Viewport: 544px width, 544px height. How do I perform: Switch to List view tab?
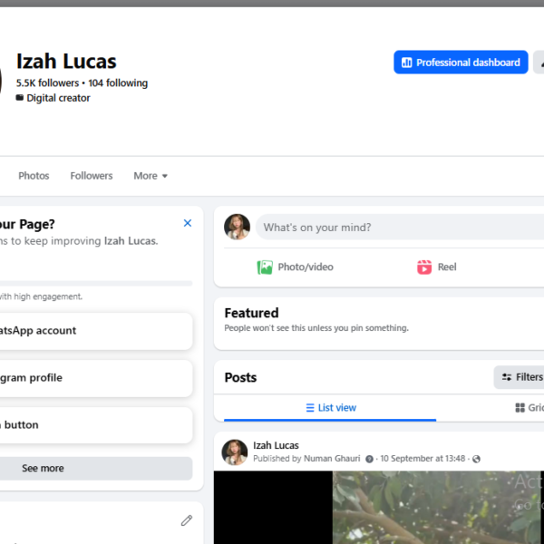(330, 408)
